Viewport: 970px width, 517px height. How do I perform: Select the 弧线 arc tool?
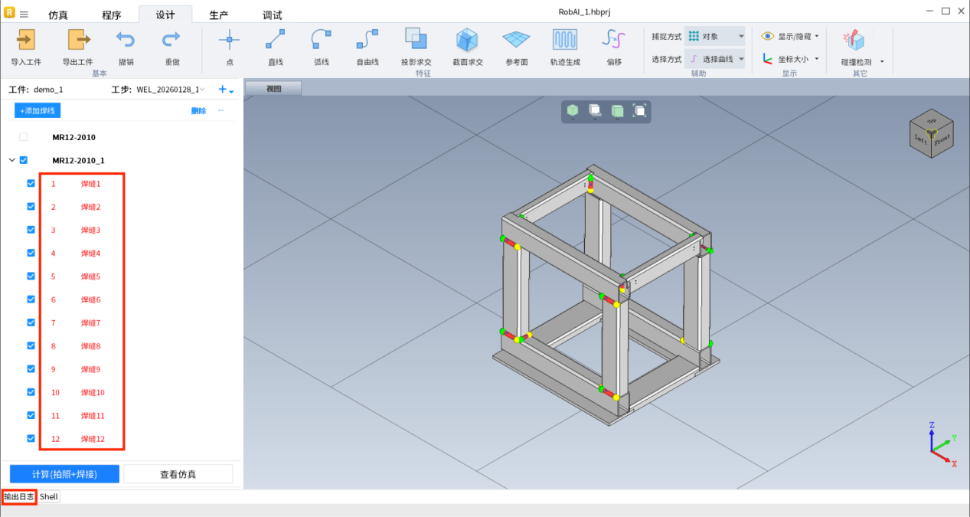tap(322, 40)
